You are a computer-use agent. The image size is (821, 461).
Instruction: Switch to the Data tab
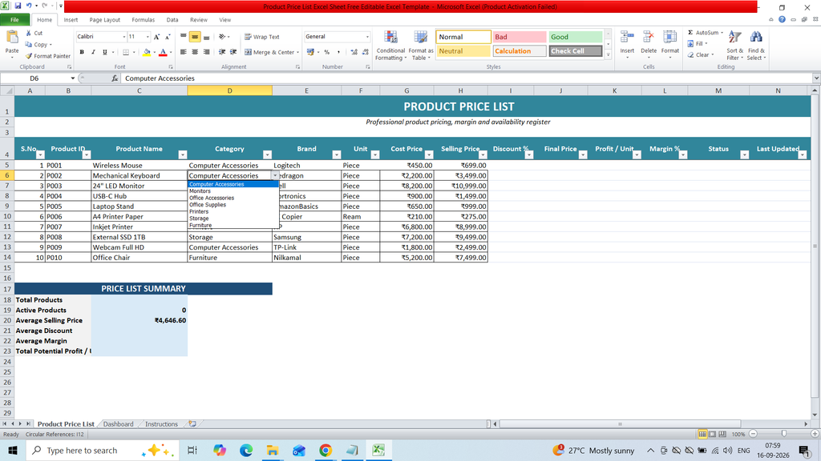click(172, 20)
